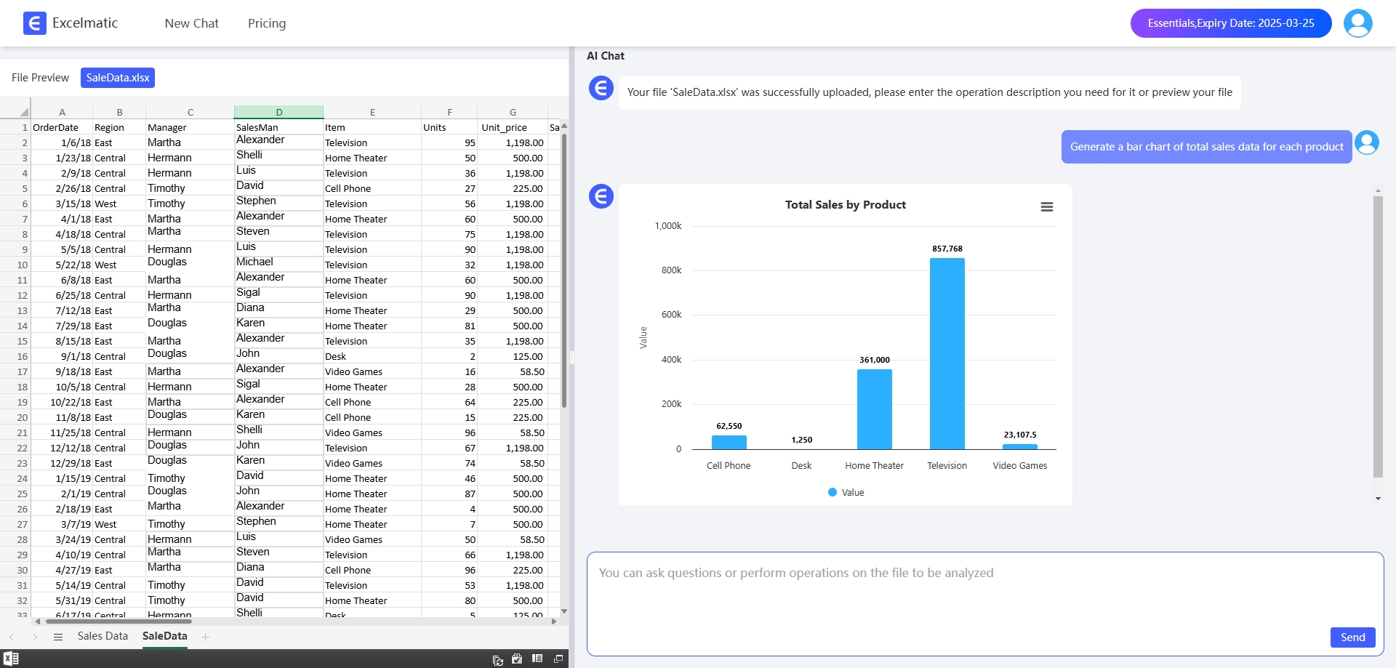Viewport: 1396px width, 668px height.
Task: Click the fullscreen pop-out icon in status bar
Action: [558, 659]
